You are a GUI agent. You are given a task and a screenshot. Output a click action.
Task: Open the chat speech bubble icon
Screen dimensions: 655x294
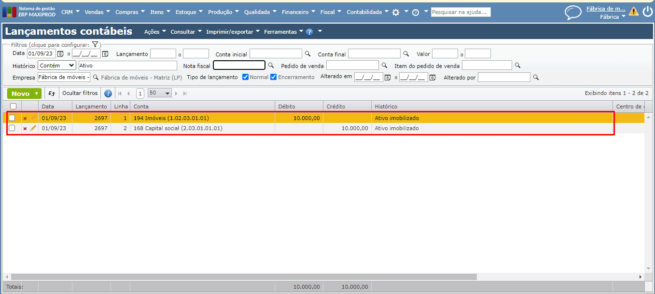click(573, 13)
